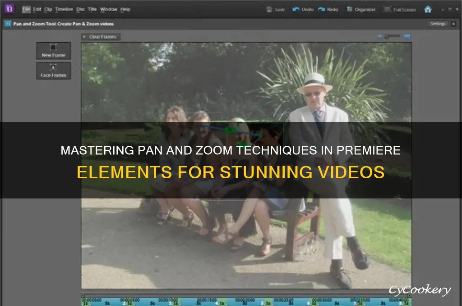Open the Edit menu
The image size is (462, 306).
pyautogui.click(x=37, y=9)
